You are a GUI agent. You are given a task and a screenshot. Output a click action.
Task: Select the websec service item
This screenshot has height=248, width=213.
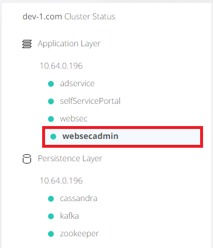(74, 118)
